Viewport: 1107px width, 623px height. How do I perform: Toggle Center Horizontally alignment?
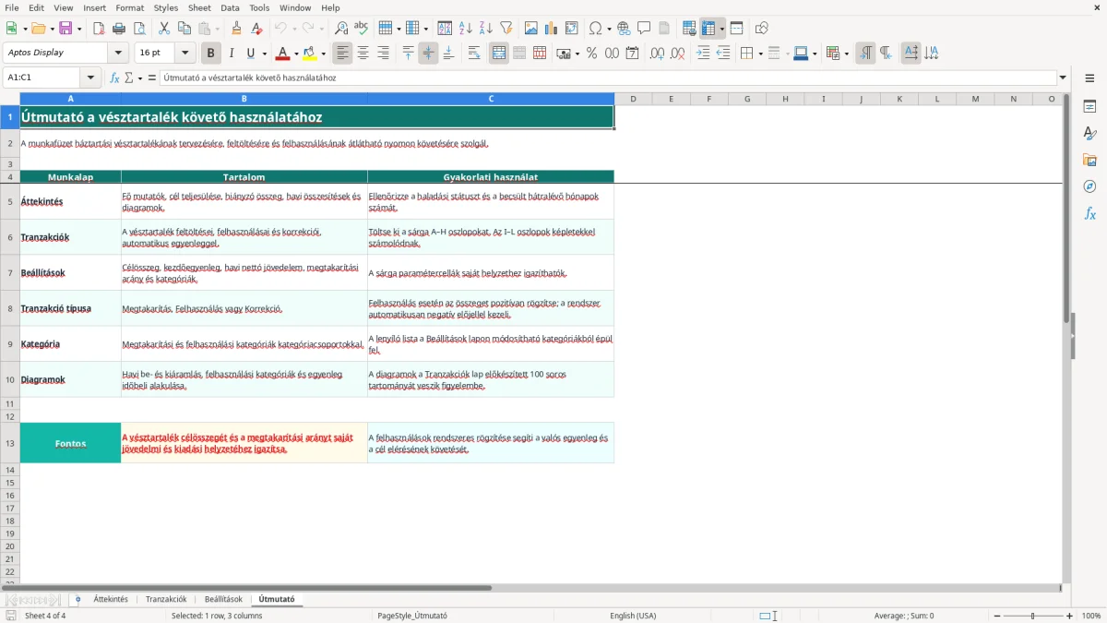(x=363, y=54)
